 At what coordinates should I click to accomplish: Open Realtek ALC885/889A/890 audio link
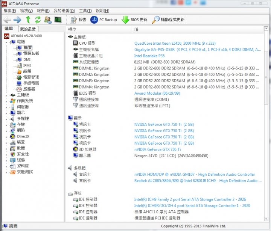point(198,181)
